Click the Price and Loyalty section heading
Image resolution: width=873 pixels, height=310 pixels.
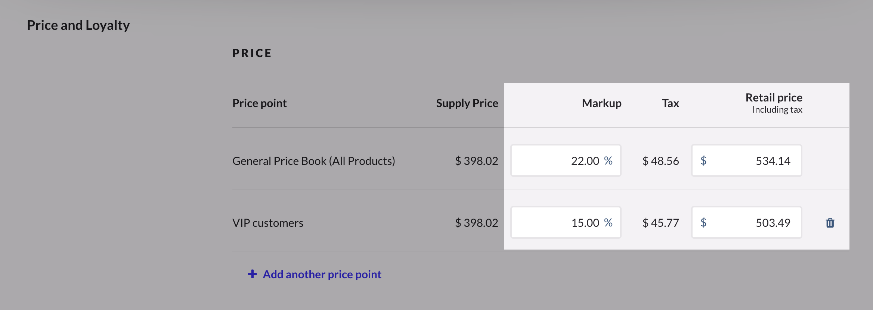click(x=78, y=25)
